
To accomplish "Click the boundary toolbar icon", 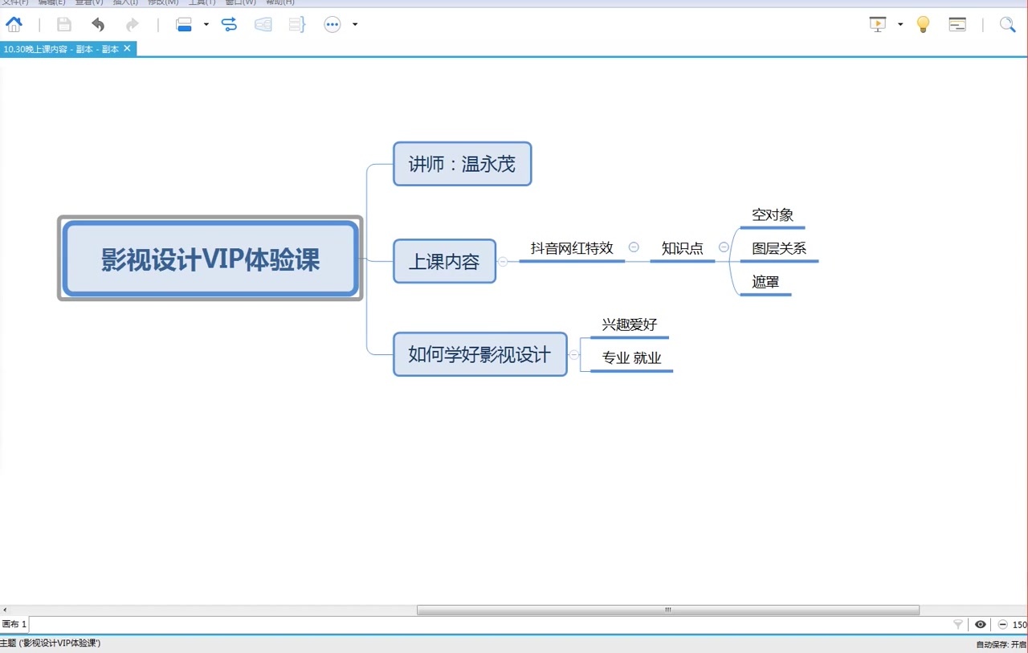I will point(263,24).
